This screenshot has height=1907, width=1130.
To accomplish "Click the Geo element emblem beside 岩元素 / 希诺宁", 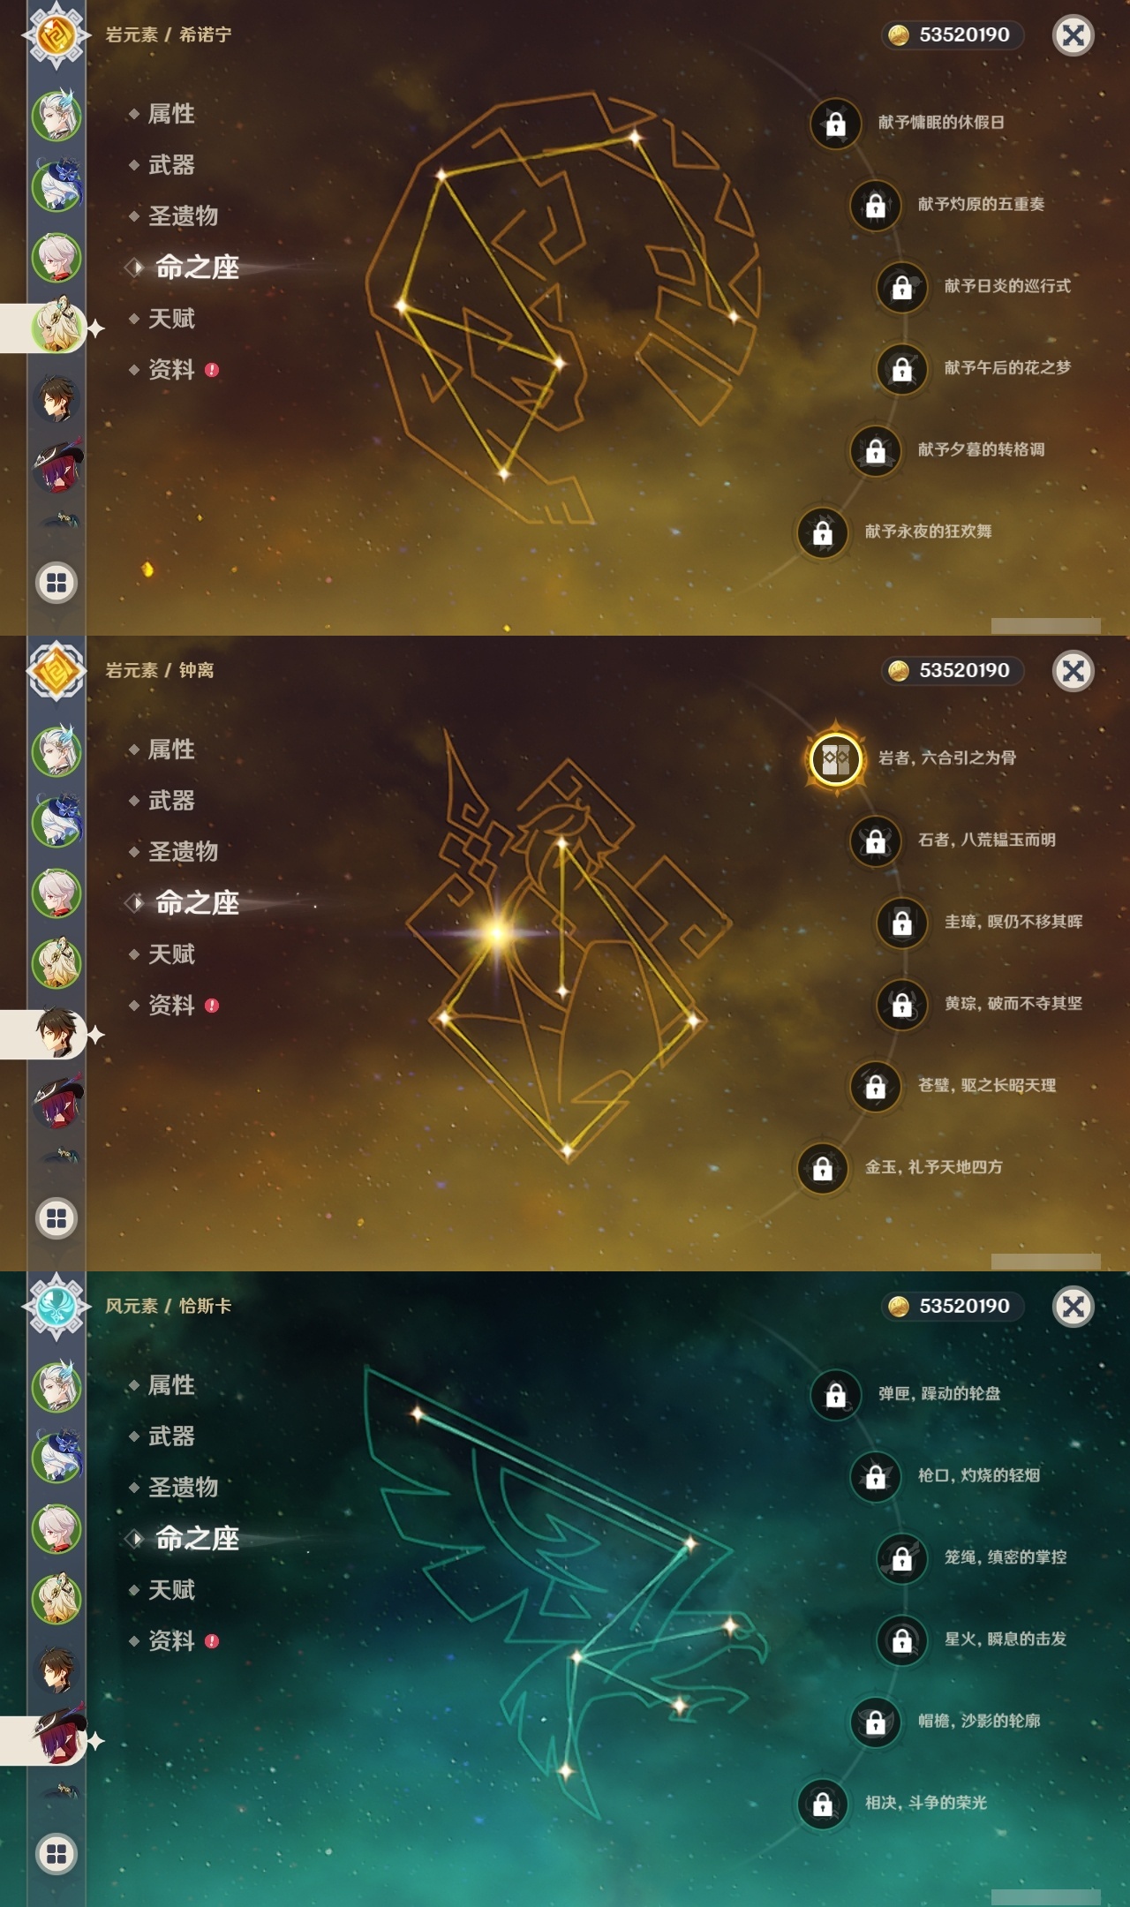I will (56, 35).
